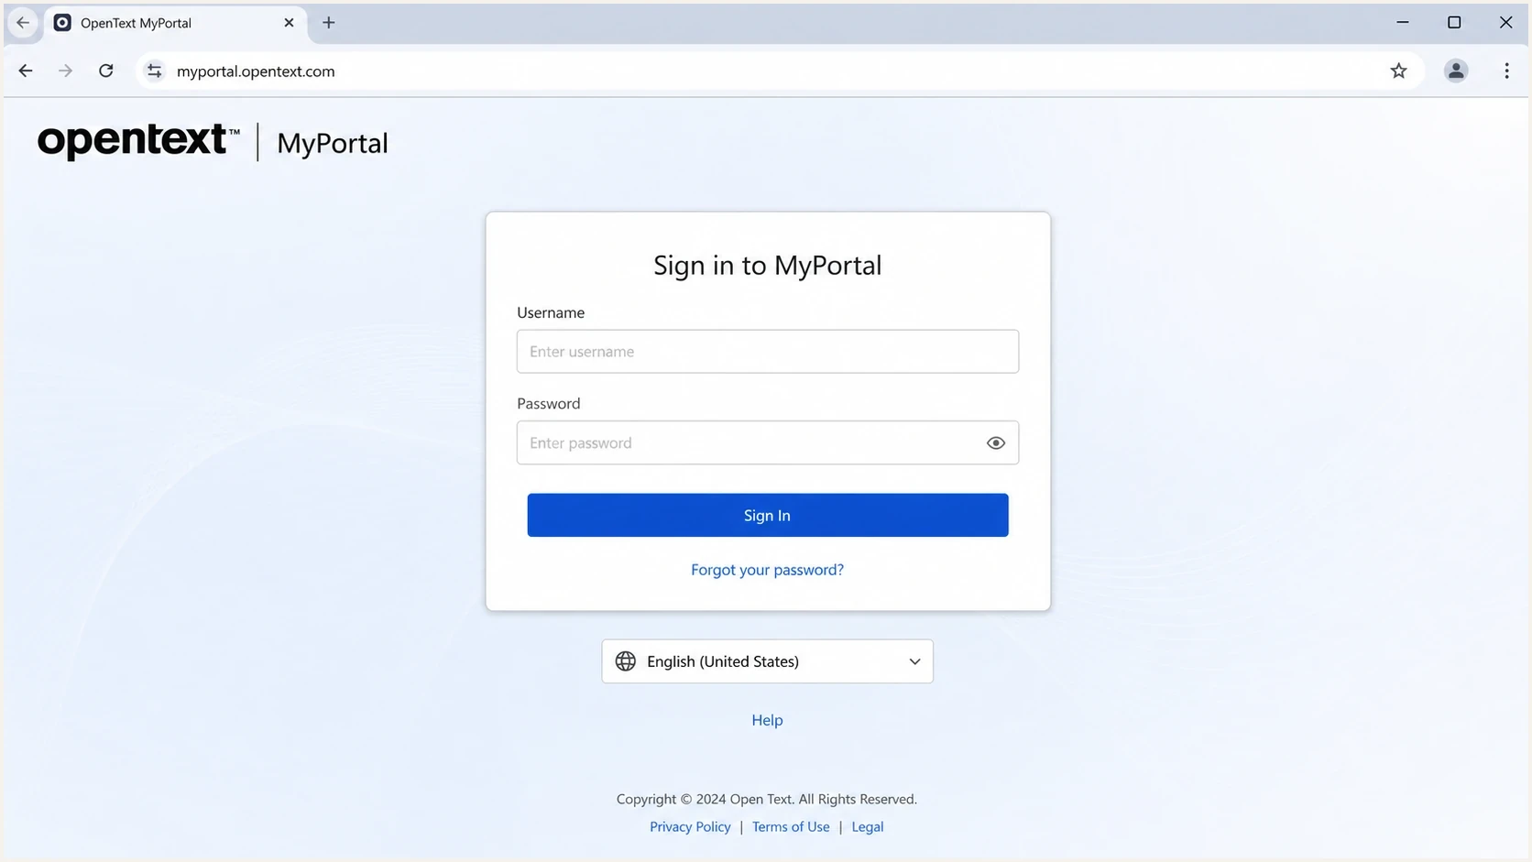This screenshot has width=1532, height=862.
Task: Click the browser back arrow
Action: click(26, 71)
